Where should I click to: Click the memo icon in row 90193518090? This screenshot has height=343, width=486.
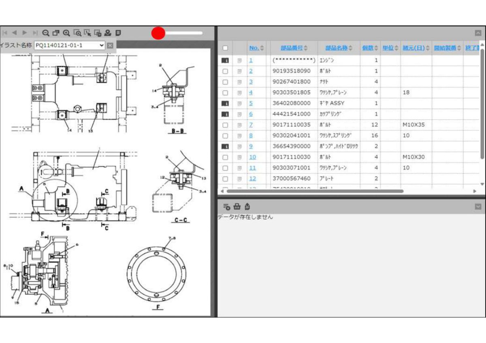[239, 71]
